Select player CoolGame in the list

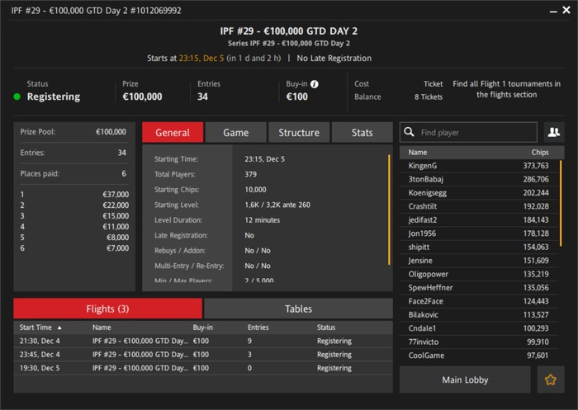479,356
